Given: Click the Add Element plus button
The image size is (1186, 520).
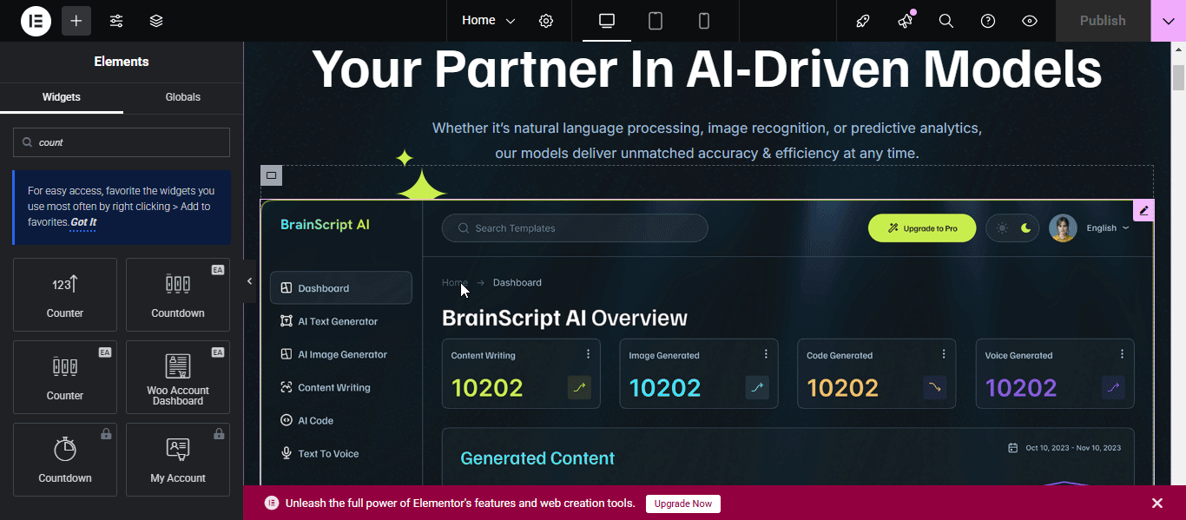Looking at the screenshot, I should tap(76, 21).
